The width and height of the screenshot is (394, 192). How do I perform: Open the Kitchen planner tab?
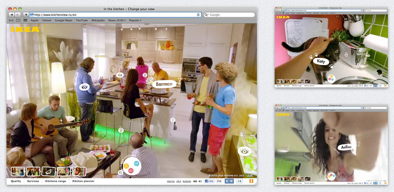pos(83,181)
